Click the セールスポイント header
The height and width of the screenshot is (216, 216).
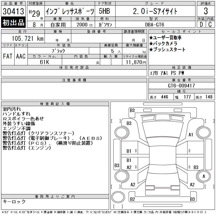[181, 32]
